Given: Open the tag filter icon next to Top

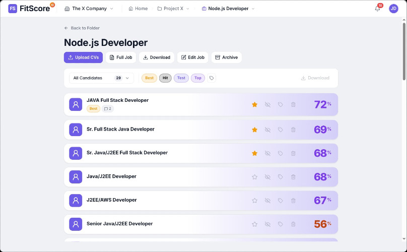Looking at the screenshot, I should click(x=212, y=78).
